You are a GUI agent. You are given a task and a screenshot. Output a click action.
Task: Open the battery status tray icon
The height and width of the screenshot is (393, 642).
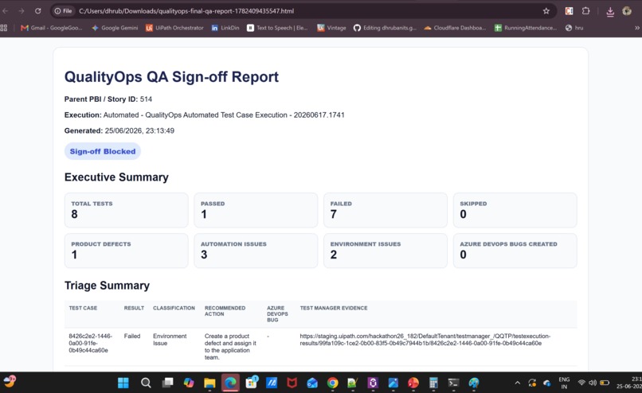tap(605, 383)
